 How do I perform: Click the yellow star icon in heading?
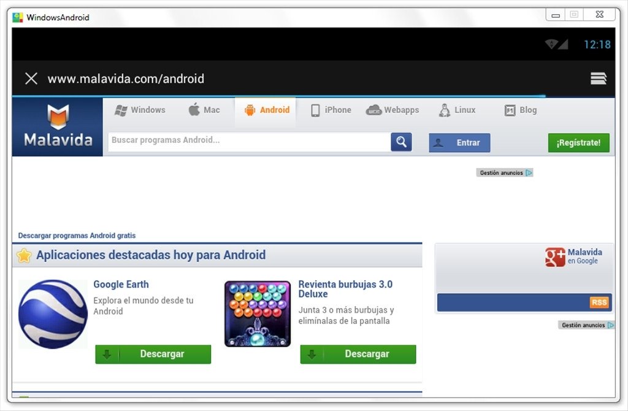tap(24, 255)
